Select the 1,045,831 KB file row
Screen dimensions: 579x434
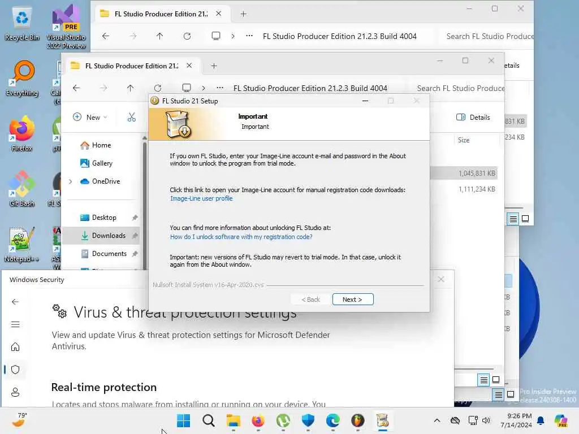tap(464, 173)
